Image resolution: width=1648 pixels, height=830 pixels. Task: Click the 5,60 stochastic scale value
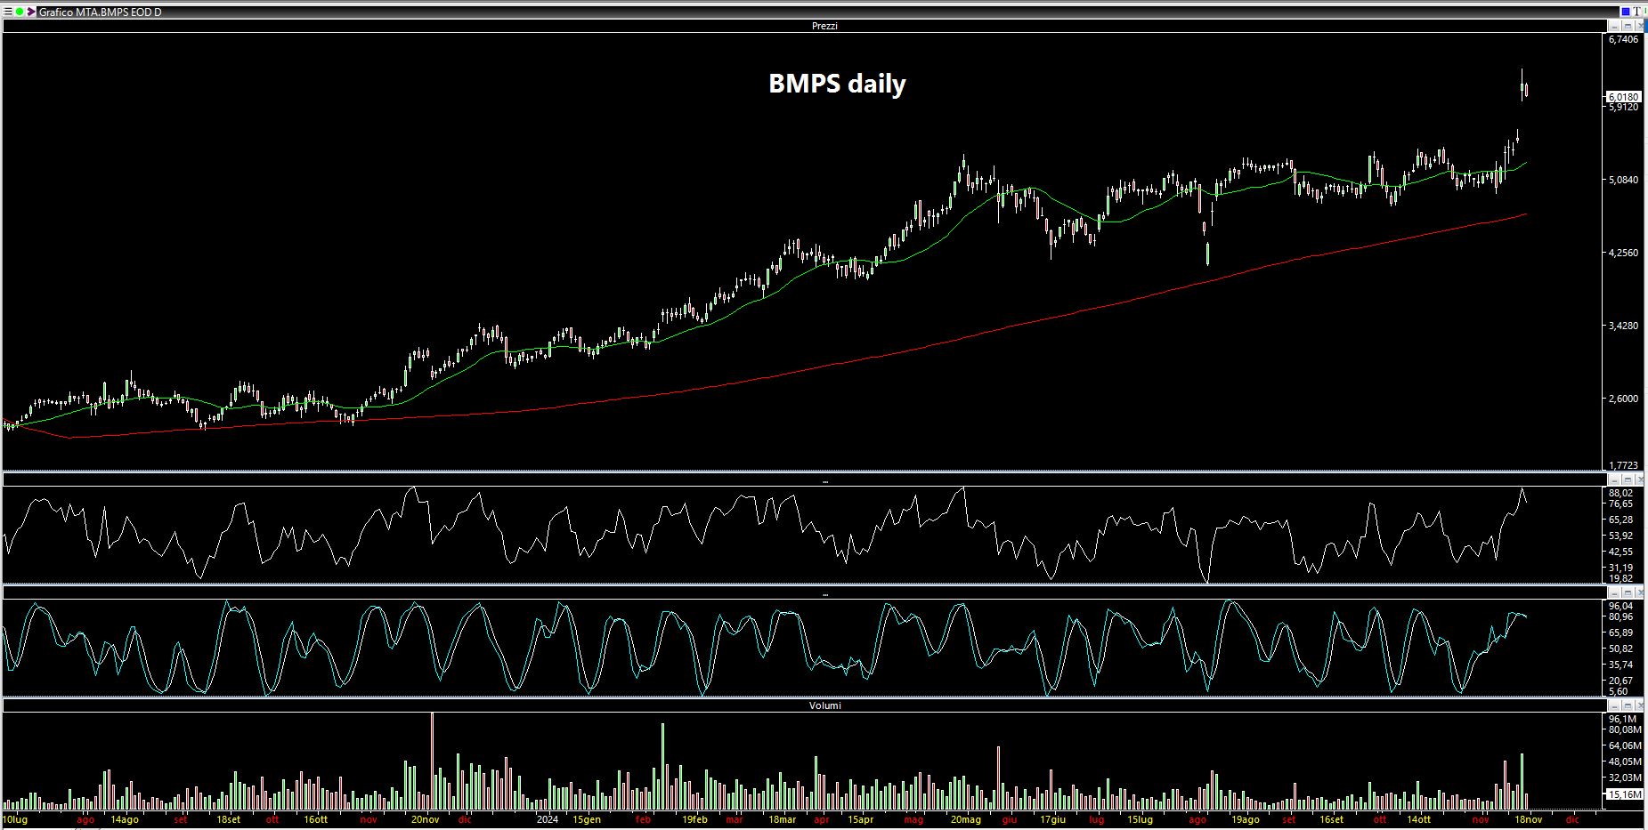coord(1619,691)
